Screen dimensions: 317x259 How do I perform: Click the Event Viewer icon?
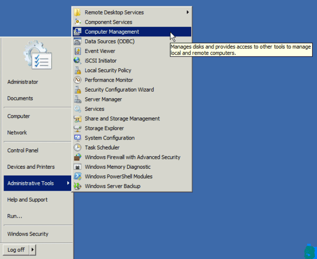(x=77, y=51)
